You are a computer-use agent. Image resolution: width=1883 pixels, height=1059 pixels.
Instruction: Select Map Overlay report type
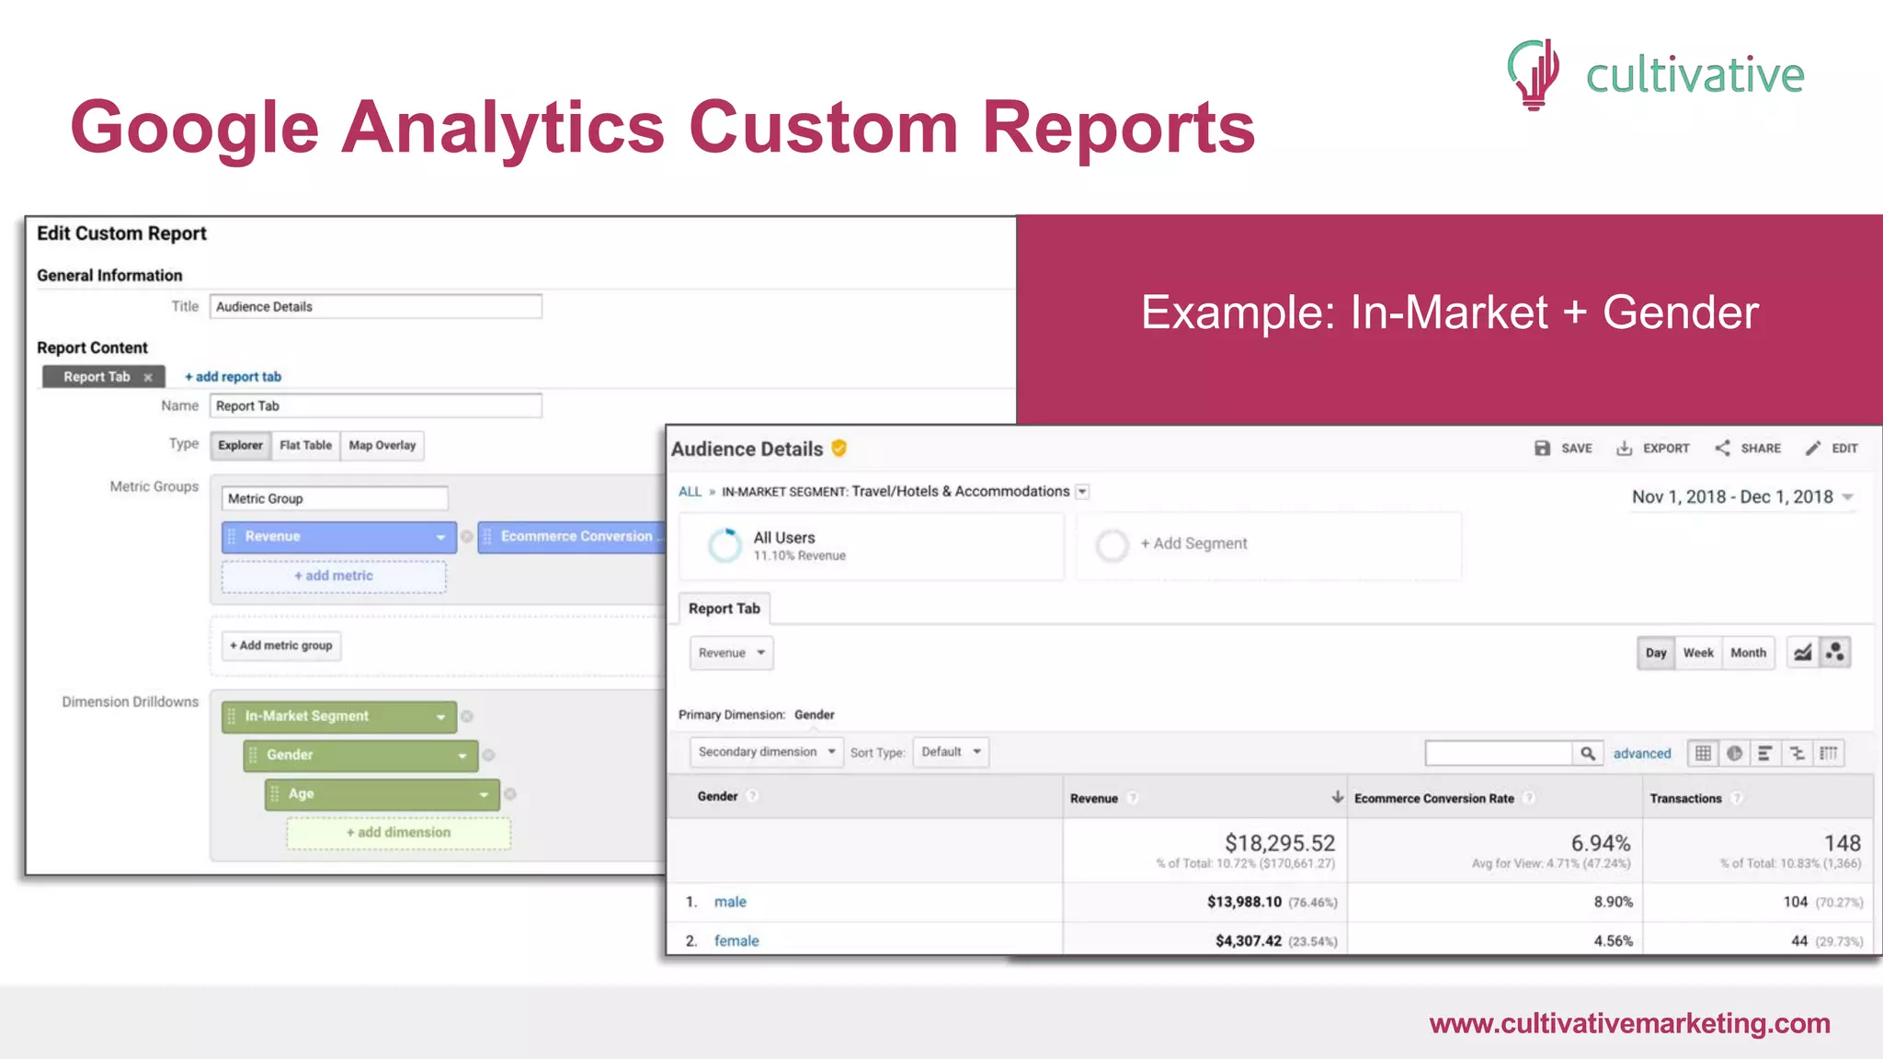click(382, 445)
